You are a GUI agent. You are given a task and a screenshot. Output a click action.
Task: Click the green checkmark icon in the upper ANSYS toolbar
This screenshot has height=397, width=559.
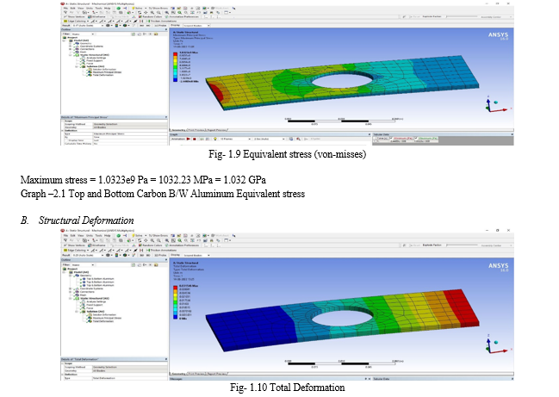(119, 9)
